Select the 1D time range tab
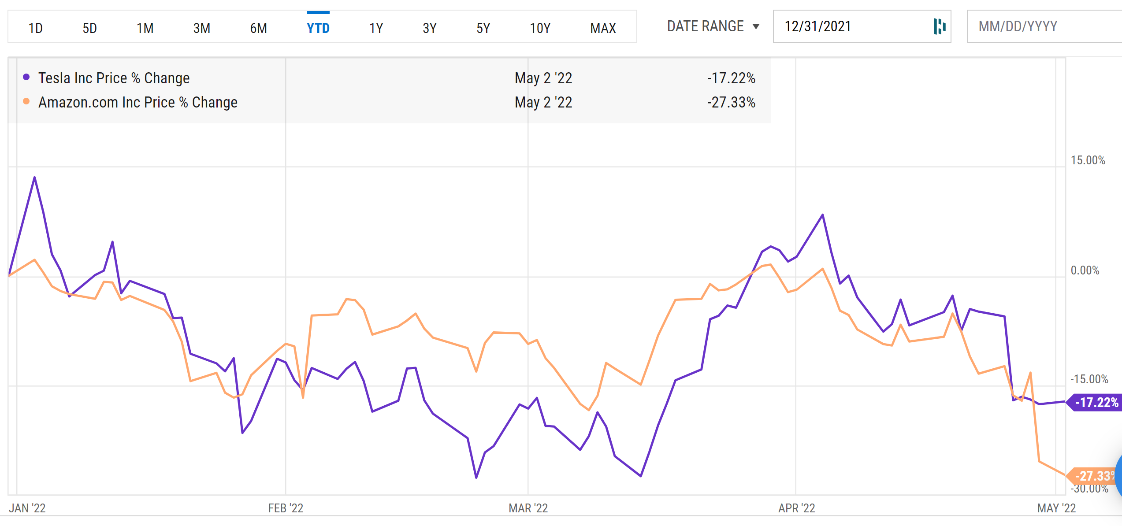The height and width of the screenshot is (526, 1122). 36,28
